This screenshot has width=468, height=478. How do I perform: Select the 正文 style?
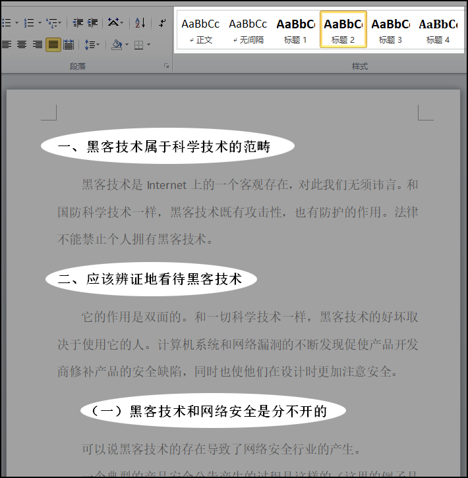pos(200,30)
